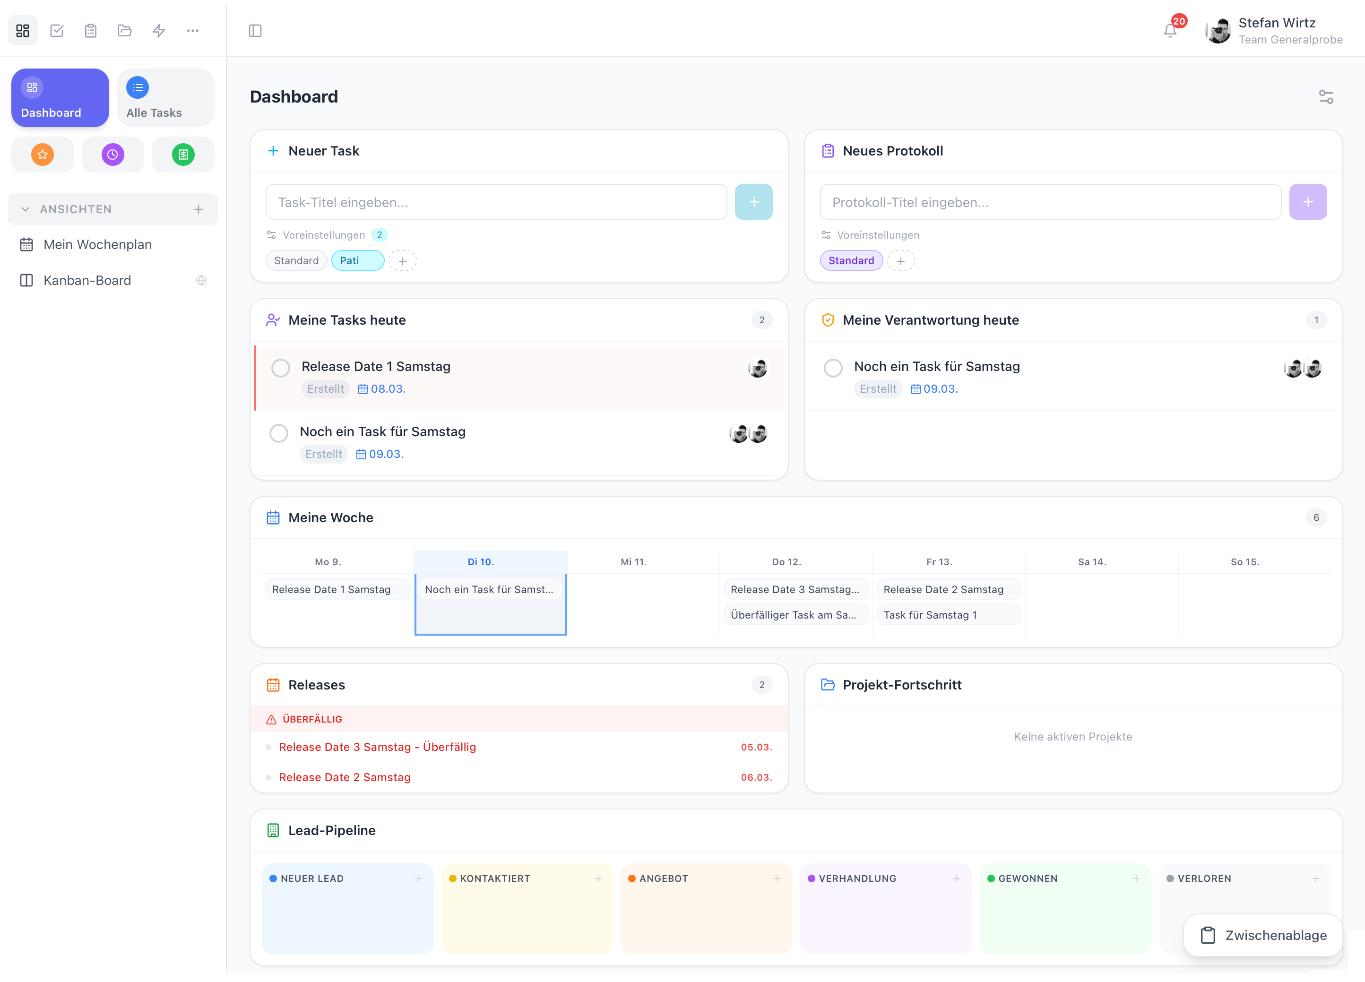The width and height of the screenshot is (1365, 982).
Task: Select the Pati preset chip
Action: 357,260
